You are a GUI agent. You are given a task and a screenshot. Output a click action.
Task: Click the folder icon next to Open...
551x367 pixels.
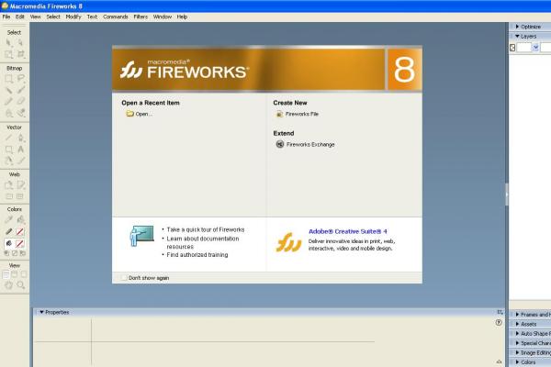tap(129, 114)
